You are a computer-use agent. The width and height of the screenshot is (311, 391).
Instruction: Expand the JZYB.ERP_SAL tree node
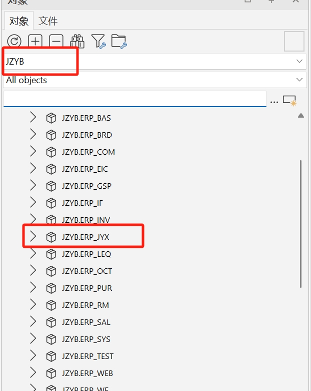click(33, 322)
